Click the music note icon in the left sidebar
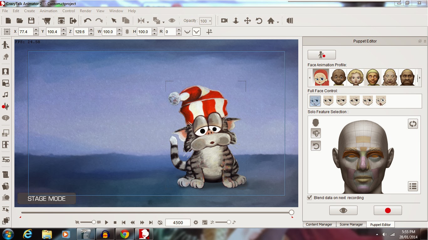 (x=6, y=95)
